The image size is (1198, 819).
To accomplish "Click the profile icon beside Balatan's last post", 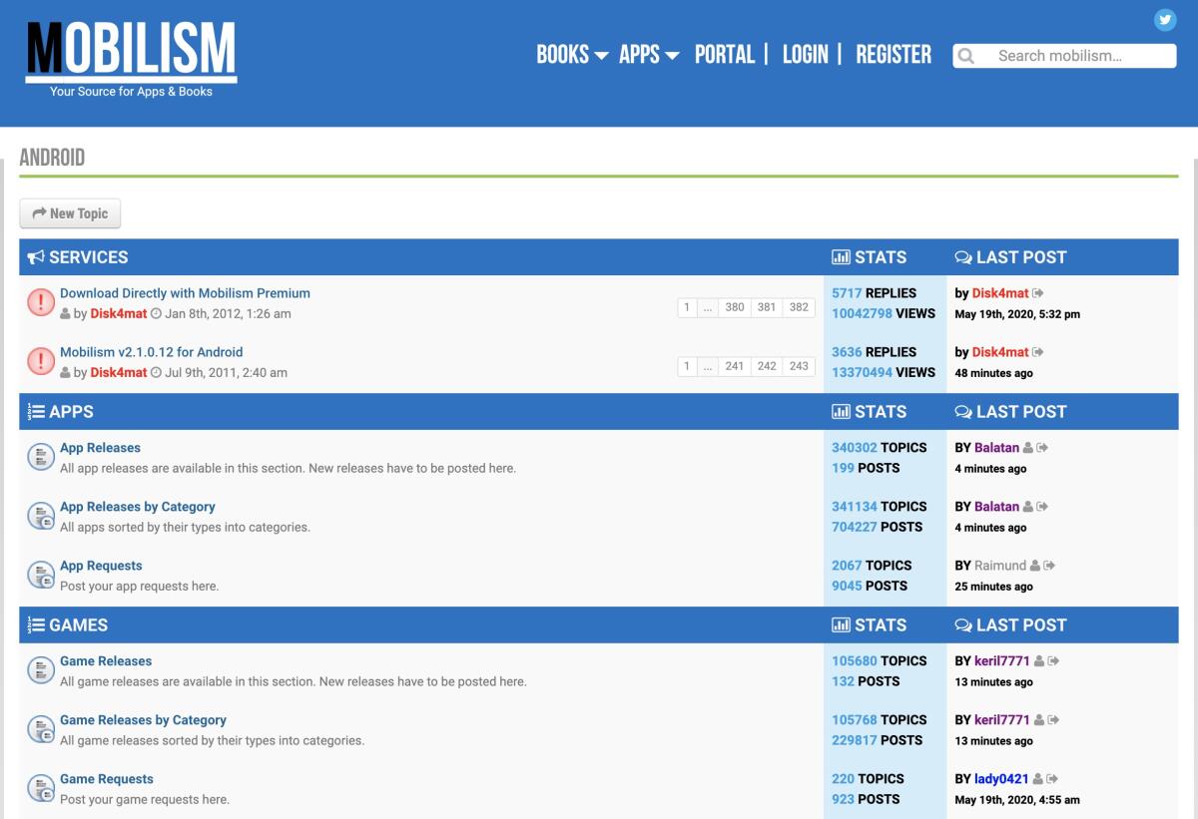I will click(1026, 447).
